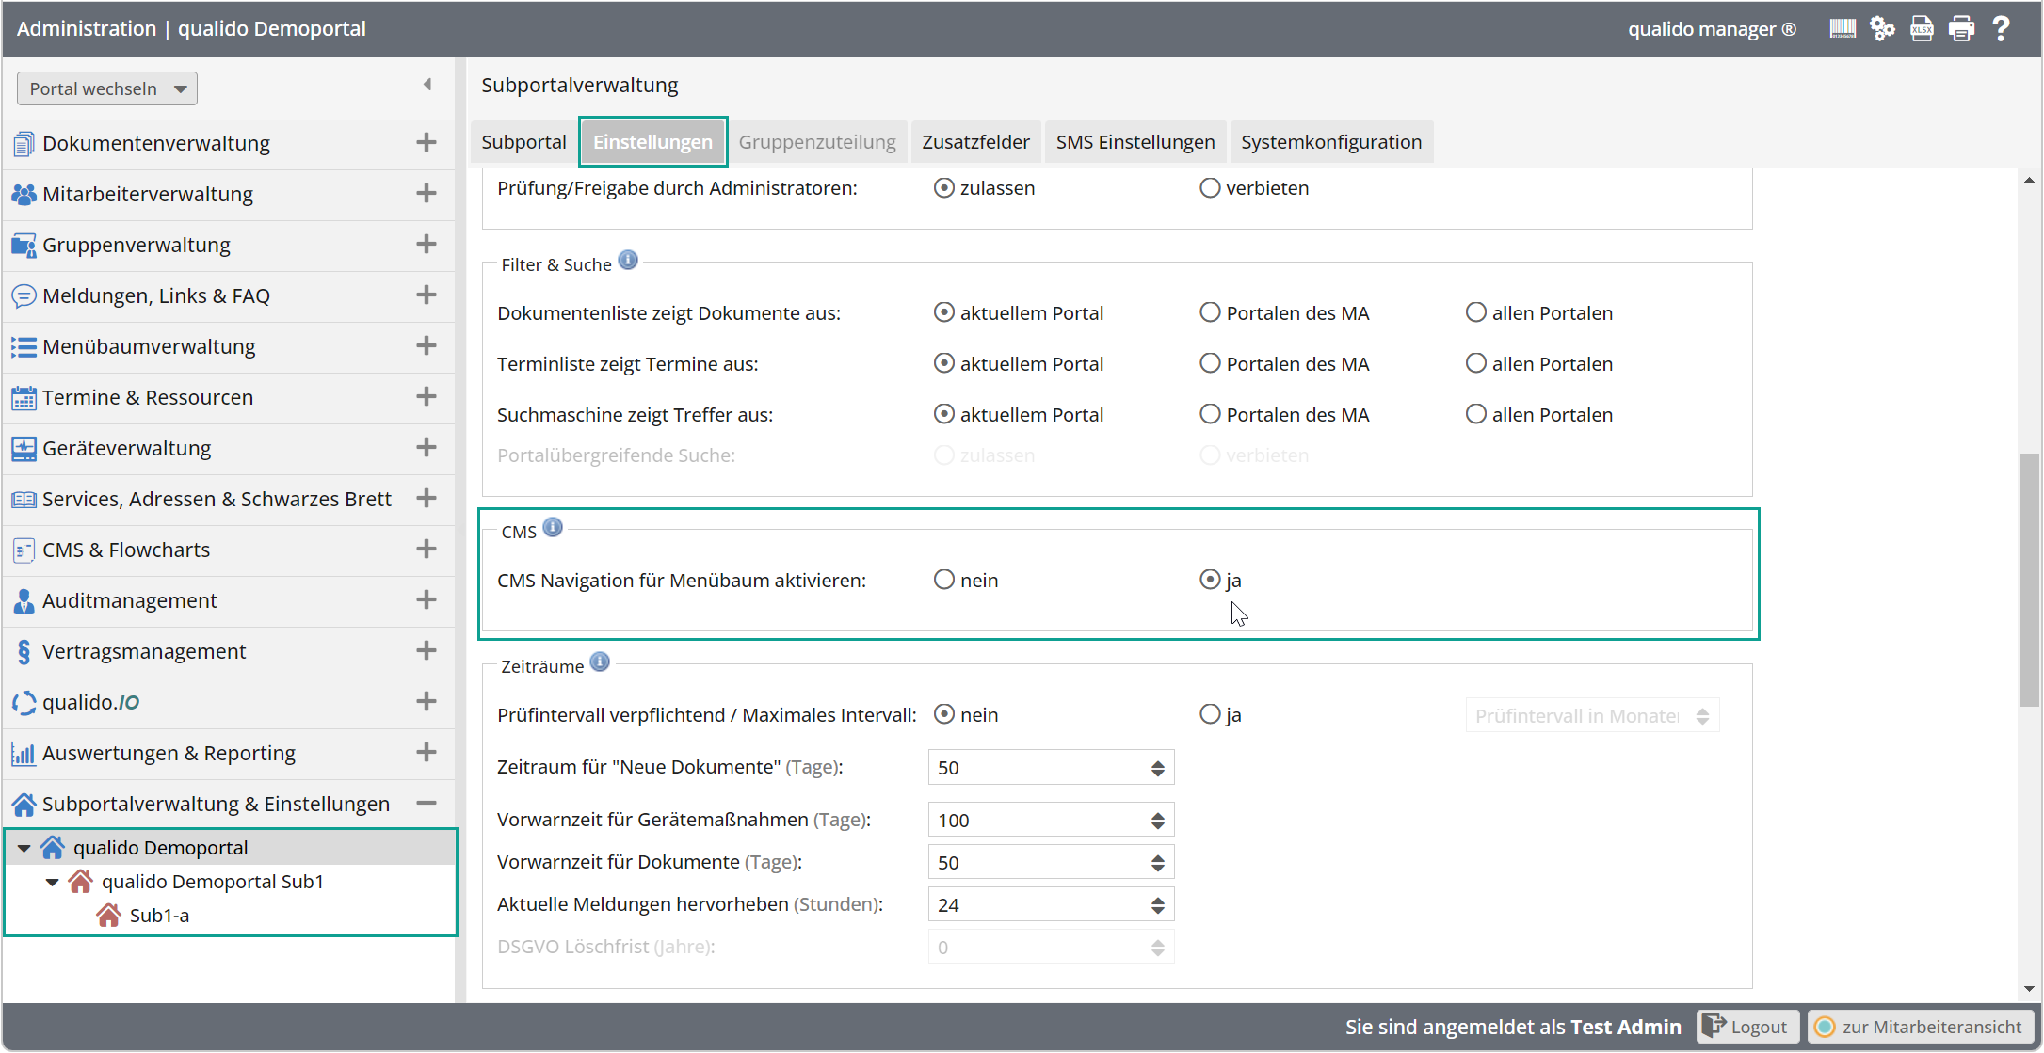Select verbieten for Prüfung/Freigabe durch Administratoren
This screenshot has height=1053, width=2044.
(1210, 188)
